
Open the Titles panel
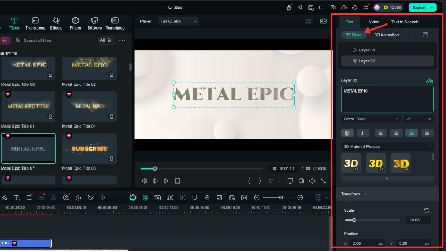pos(14,23)
